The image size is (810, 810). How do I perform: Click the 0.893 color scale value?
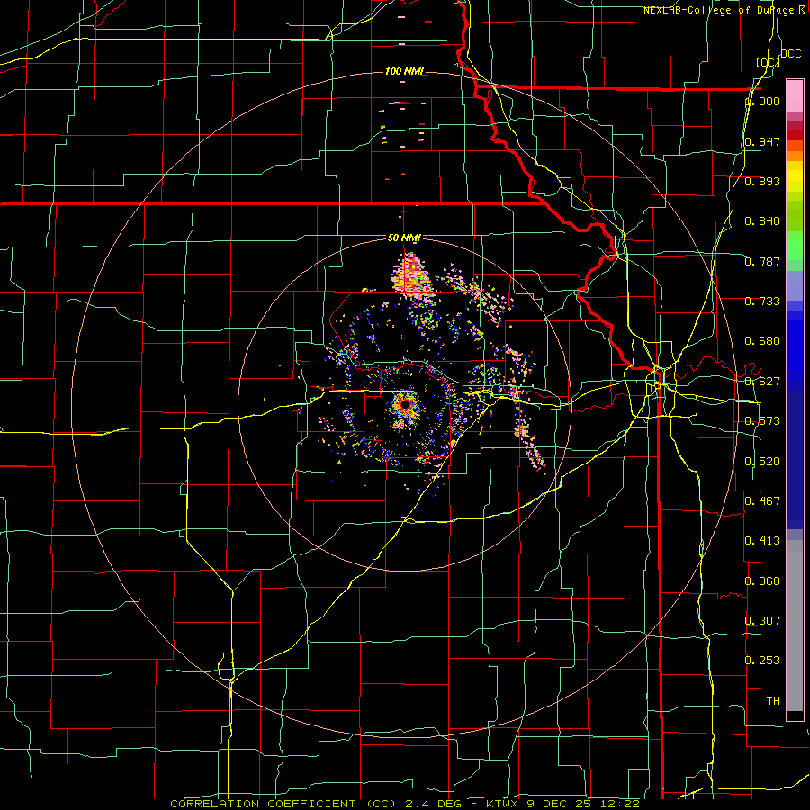762,181
